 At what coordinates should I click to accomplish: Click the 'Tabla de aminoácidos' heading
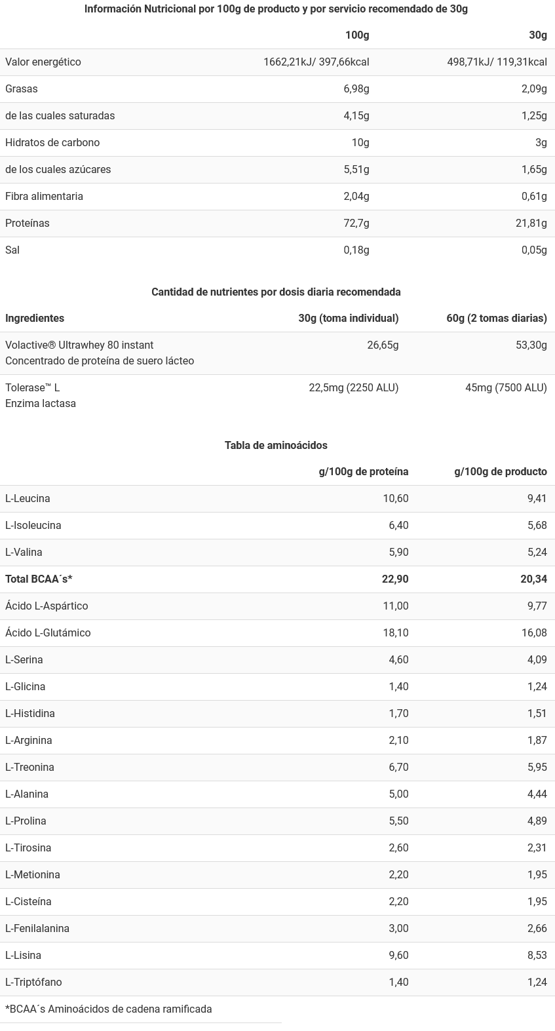point(276,446)
